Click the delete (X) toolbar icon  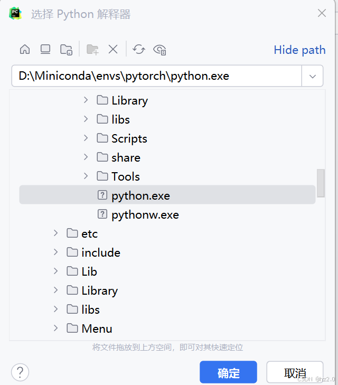[x=113, y=49]
